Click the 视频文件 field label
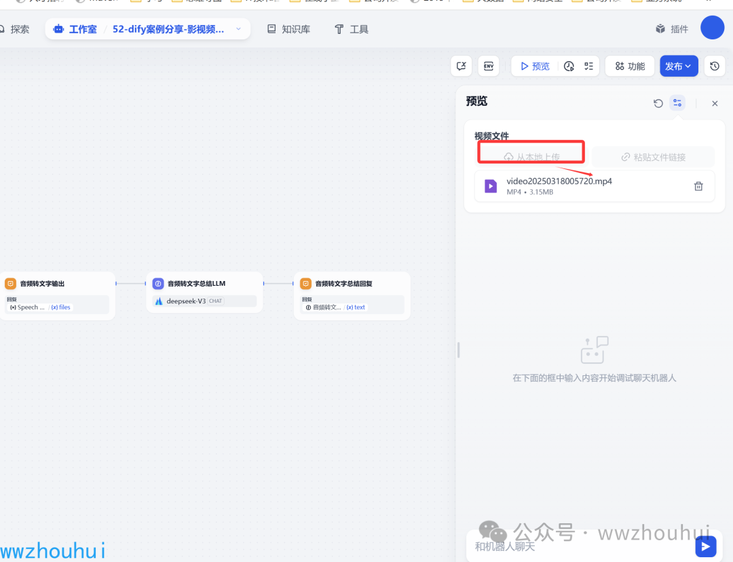The width and height of the screenshot is (733, 562). [491, 136]
